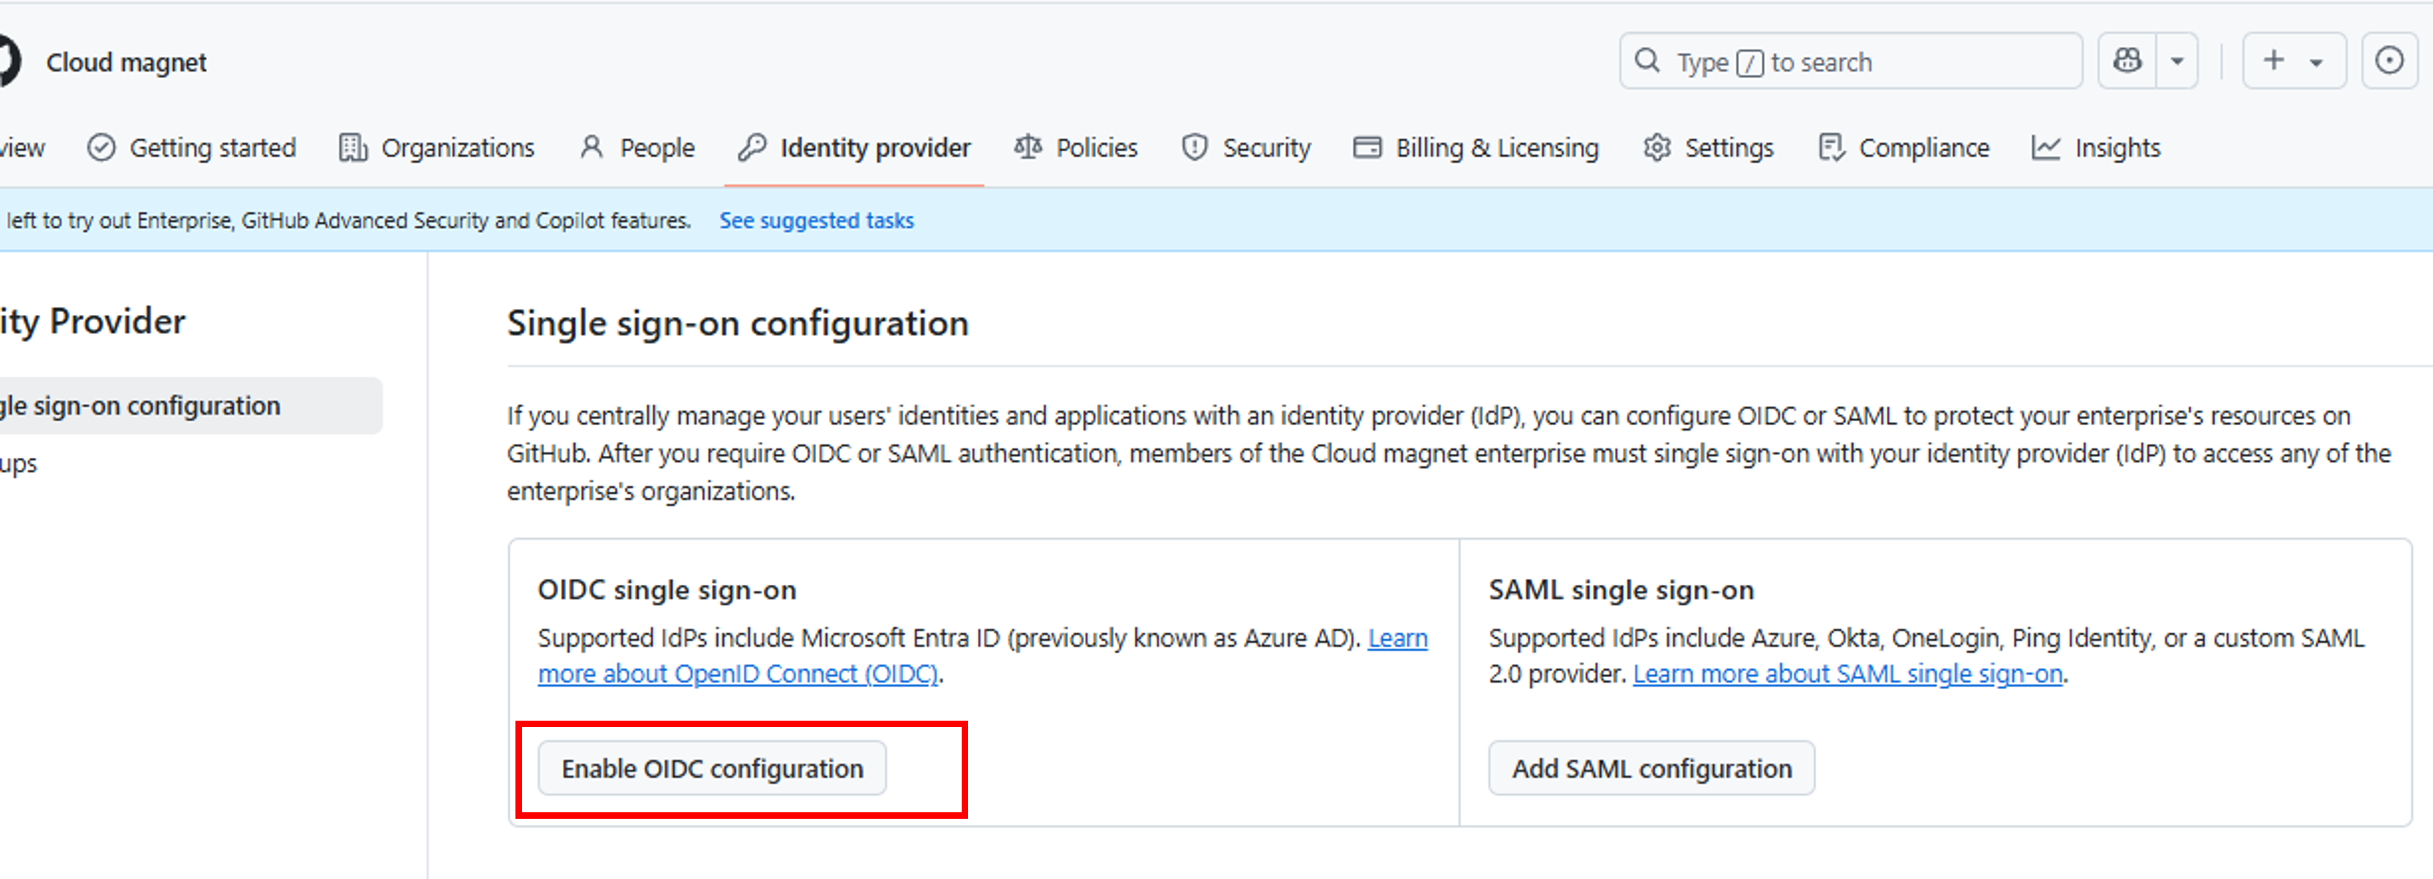Click the Insights graph icon
2433x879 pixels.
tap(2045, 148)
